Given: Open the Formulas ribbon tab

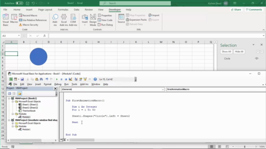Looking at the screenshot, I should 63,10.
